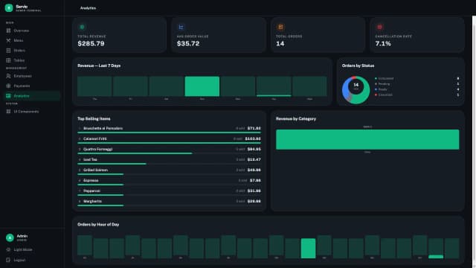
Task: Select the bright green bar in hourly chart
Action: (308, 248)
